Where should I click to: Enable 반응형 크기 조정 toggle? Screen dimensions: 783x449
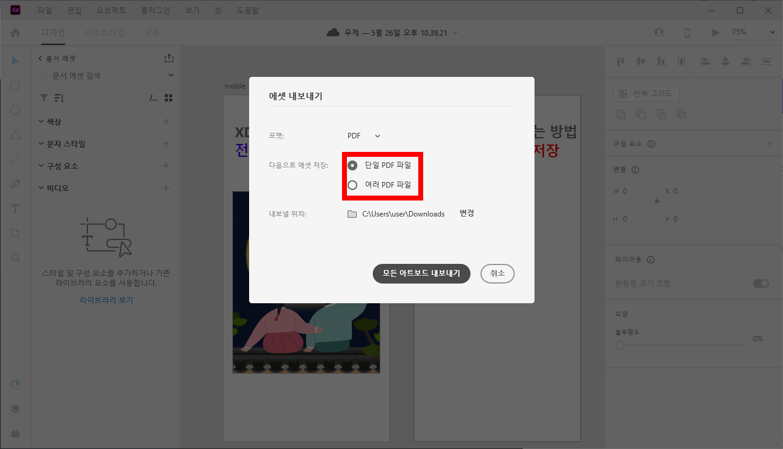(760, 284)
